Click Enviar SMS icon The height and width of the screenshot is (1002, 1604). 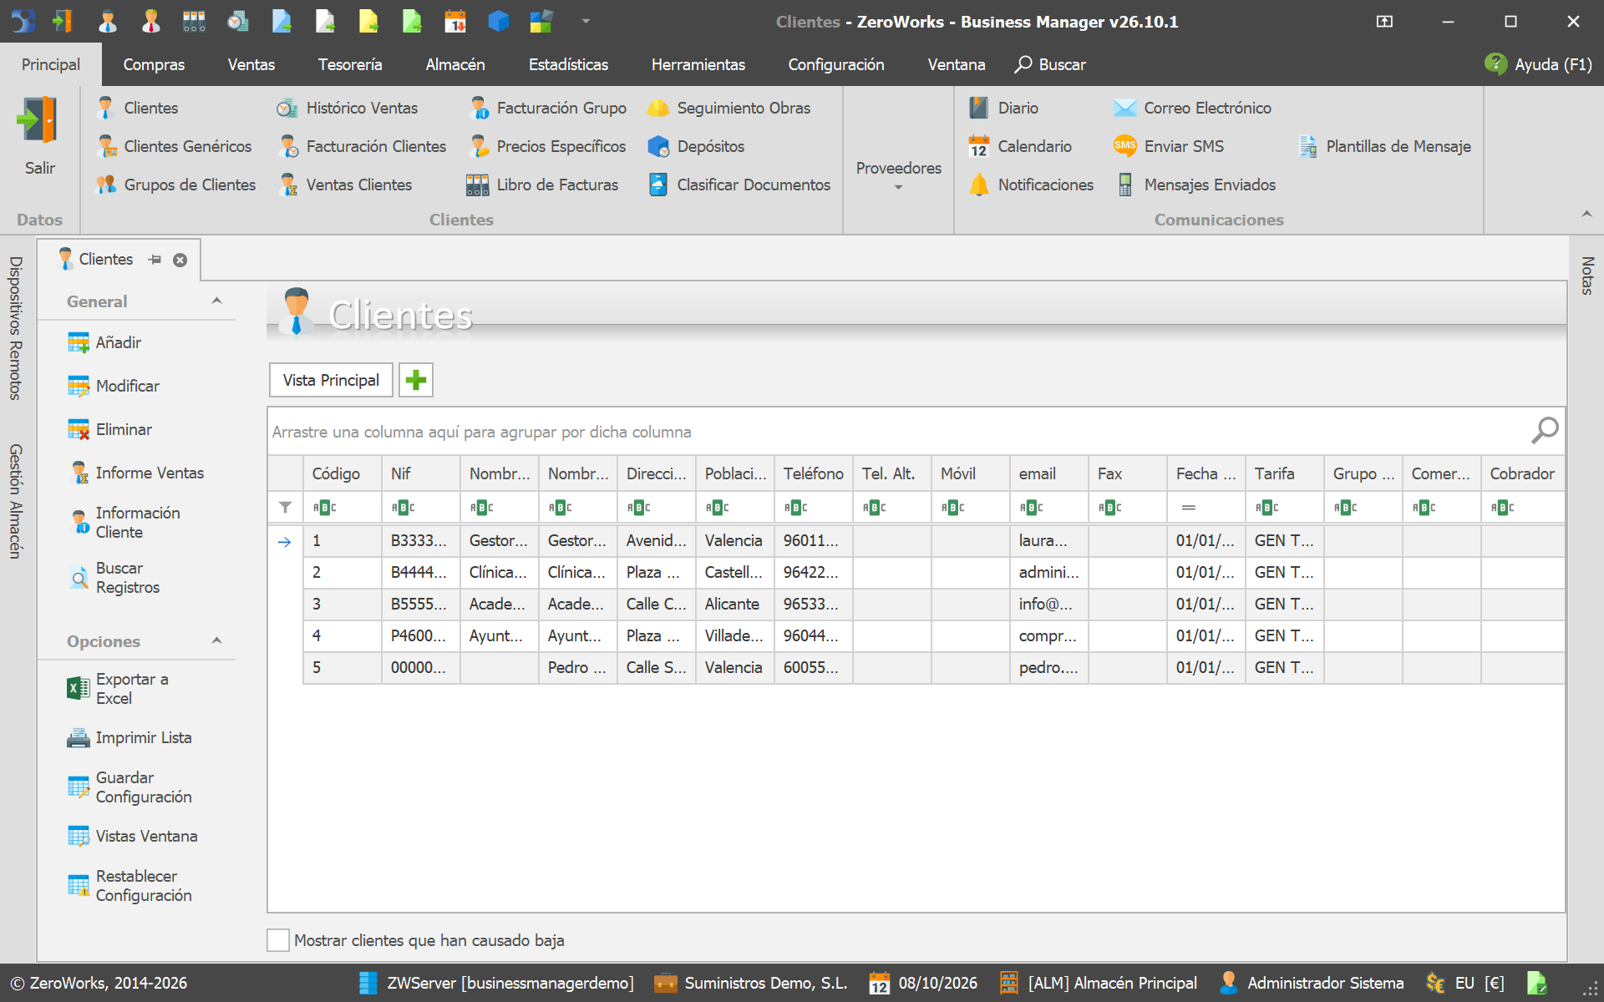(1124, 146)
